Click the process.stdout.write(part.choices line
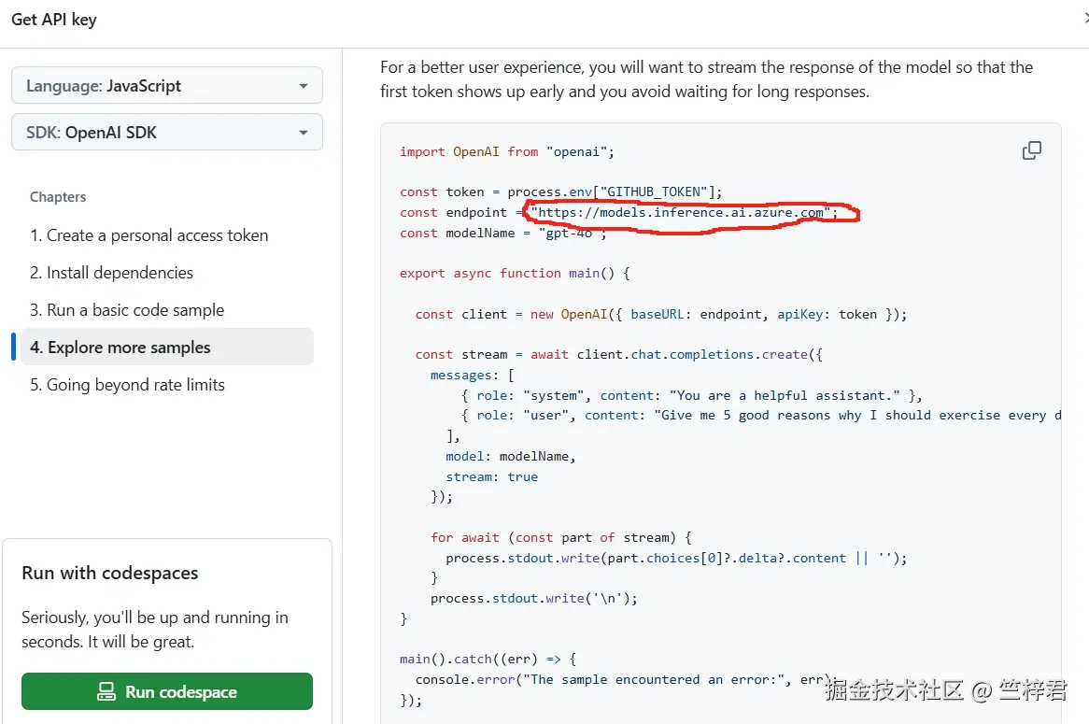The image size is (1089, 724). (x=676, y=558)
